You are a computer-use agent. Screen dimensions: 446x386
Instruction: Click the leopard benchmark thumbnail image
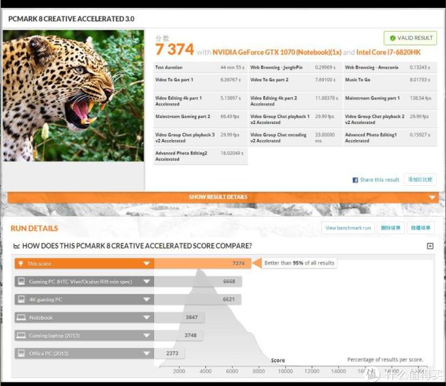73,95
